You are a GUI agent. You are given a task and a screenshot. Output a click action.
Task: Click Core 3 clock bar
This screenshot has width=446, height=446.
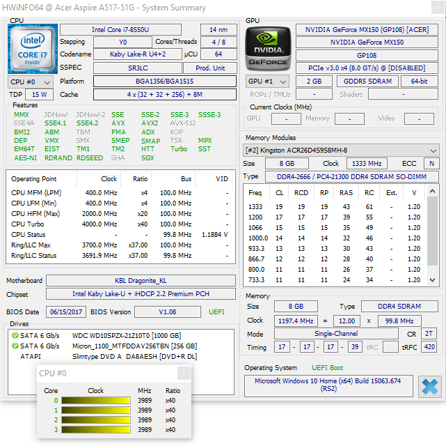pos(96,429)
